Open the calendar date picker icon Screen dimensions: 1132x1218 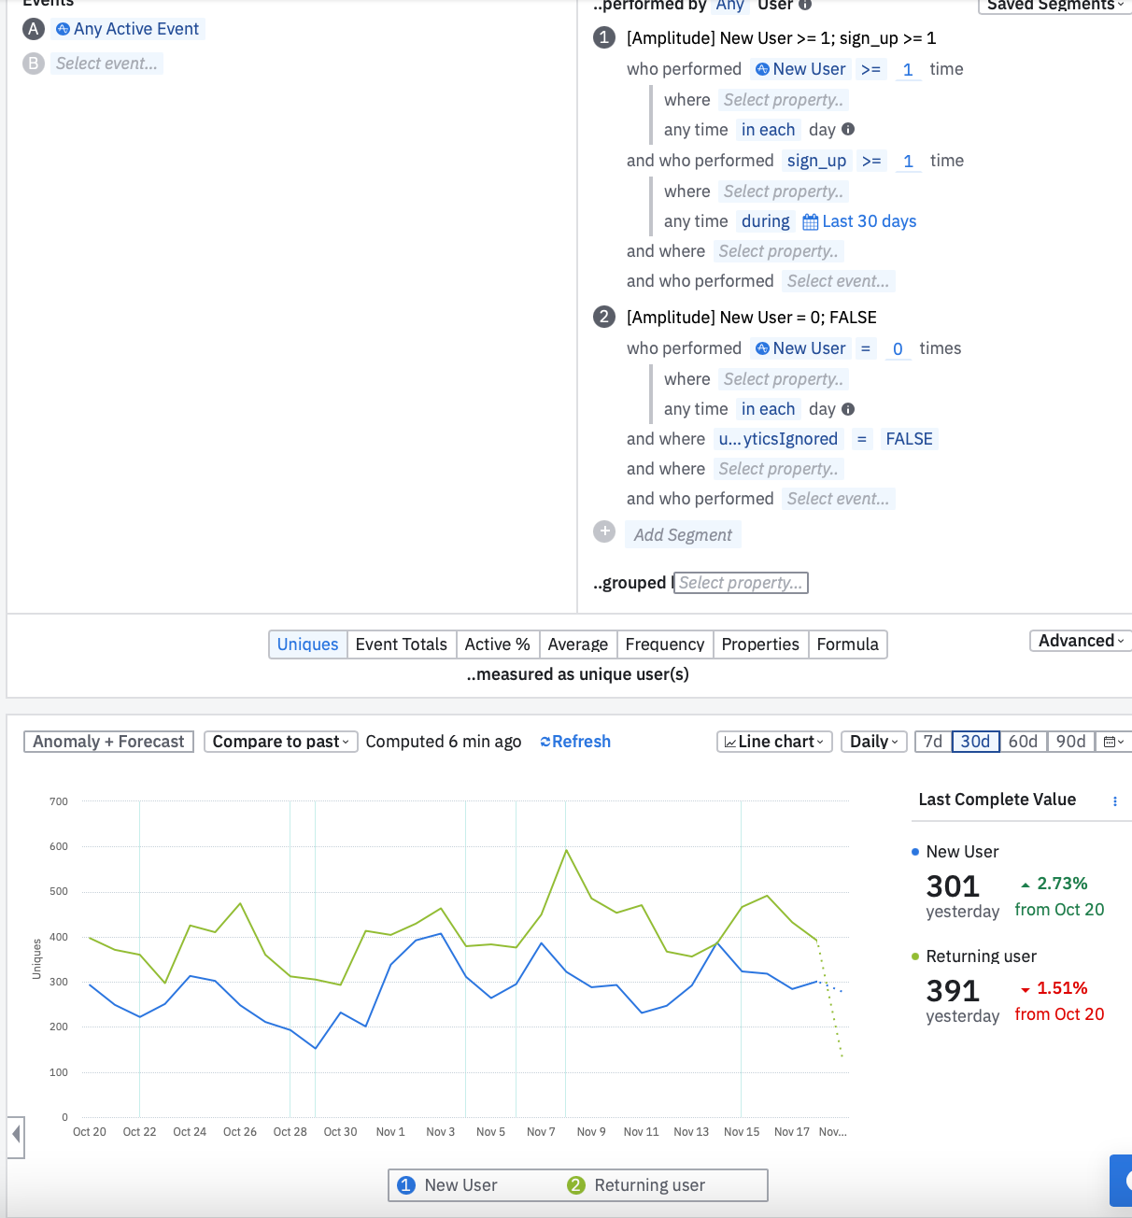(1113, 742)
